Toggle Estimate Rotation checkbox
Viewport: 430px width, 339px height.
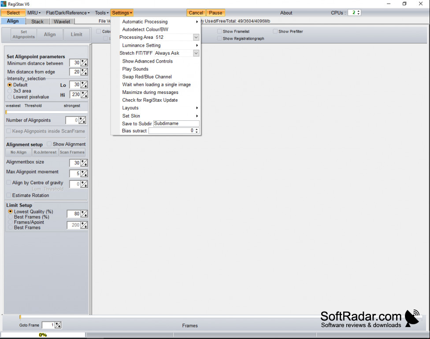pos(9,195)
